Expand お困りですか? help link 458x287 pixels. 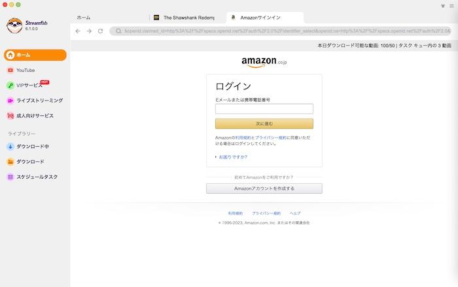pos(233,157)
